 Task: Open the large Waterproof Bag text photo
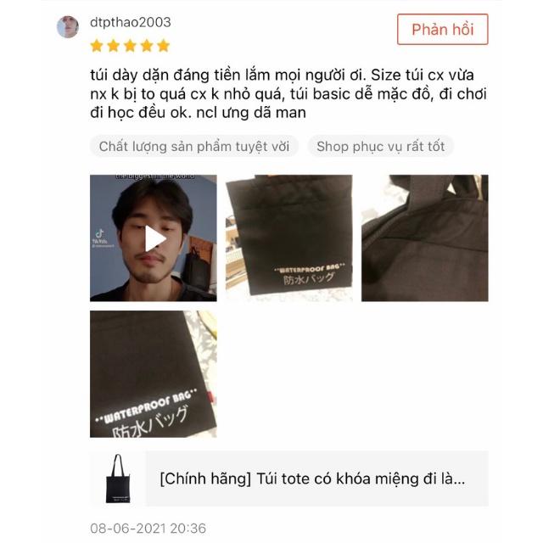coord(154,374)
